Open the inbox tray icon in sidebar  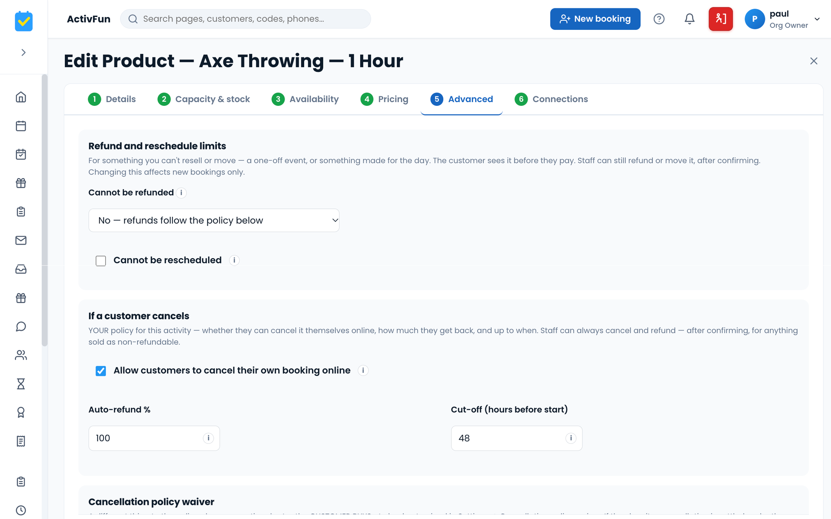[x=21, y=269]
